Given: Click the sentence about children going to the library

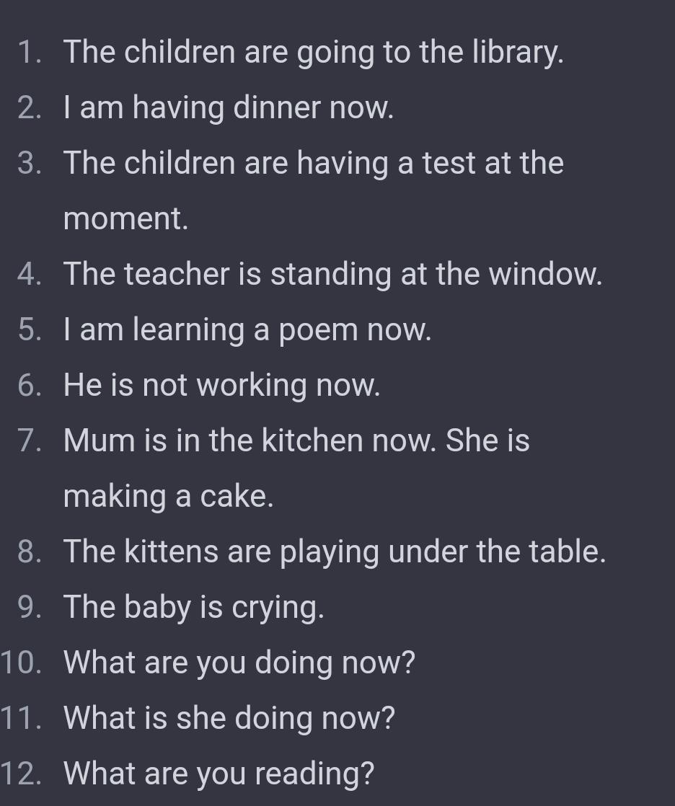Looking at the screenshot, I should 313,53.
